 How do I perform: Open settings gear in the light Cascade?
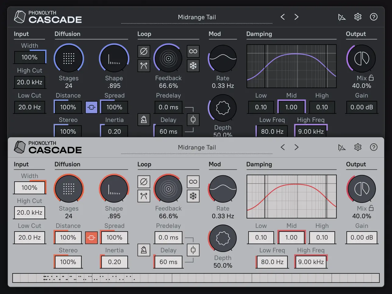pyautogui.click(x=358, y=147)
